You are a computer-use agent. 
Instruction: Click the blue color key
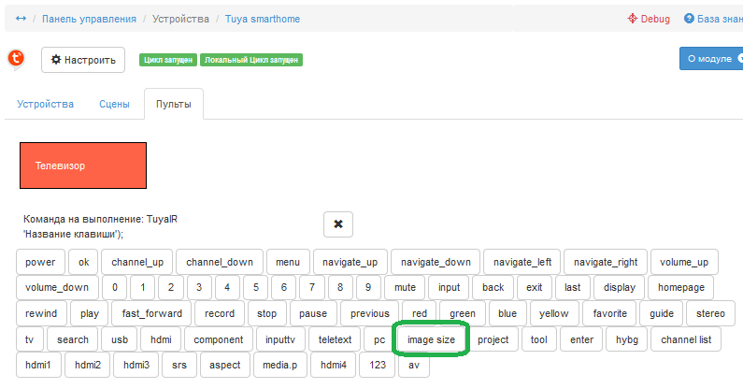pos(507,313)
